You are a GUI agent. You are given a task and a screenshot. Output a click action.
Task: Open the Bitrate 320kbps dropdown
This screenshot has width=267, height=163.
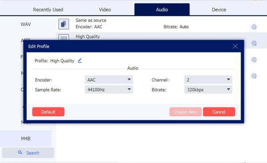tap(208, 90)
